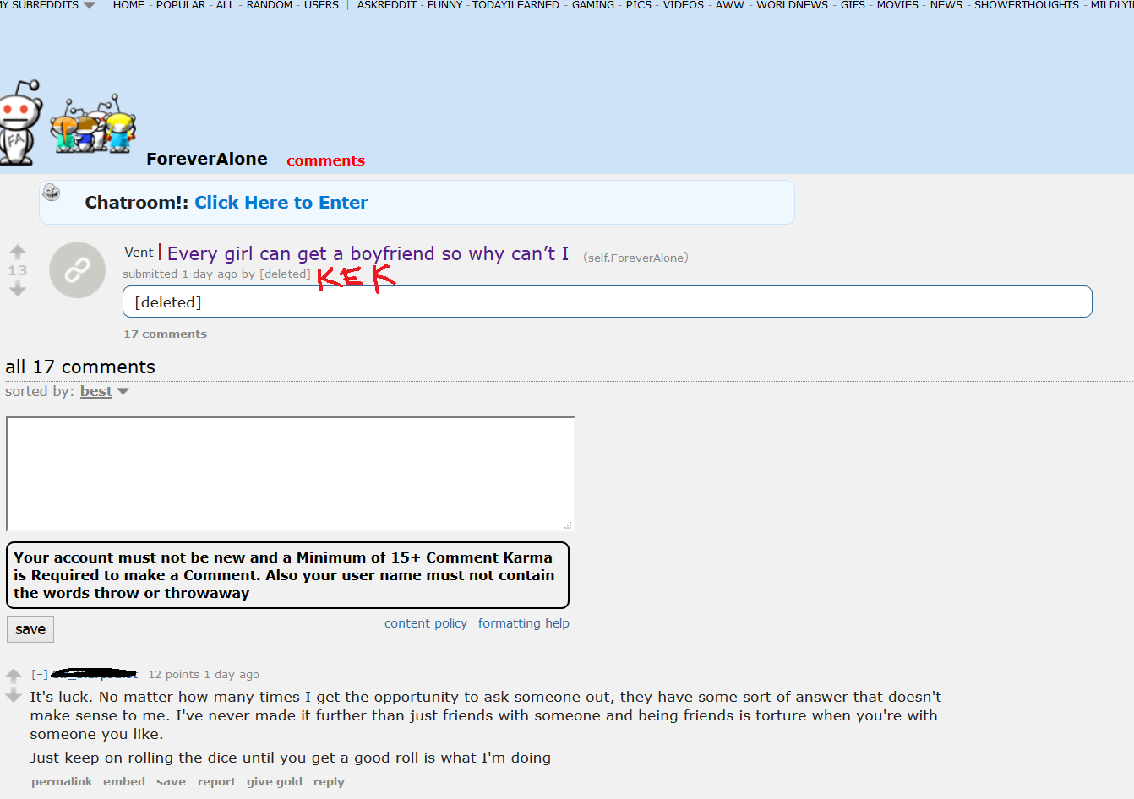Image resolution: width=1134 pixels, height=799 pixels.
Task: Collapse the top comment with [–] toggle
Action: click(x=40, y=674)
